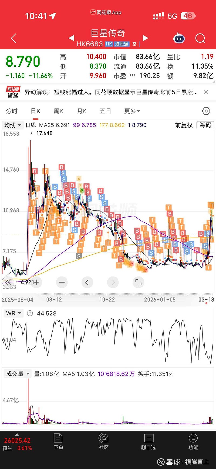The image size is (216, 469).
Task: Tap the 下单 order button
Action: point(58,442)
